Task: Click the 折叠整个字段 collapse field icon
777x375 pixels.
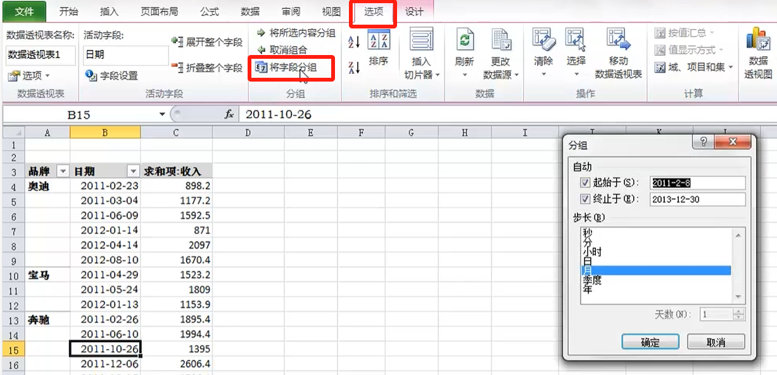Action: tap(177, 67)
